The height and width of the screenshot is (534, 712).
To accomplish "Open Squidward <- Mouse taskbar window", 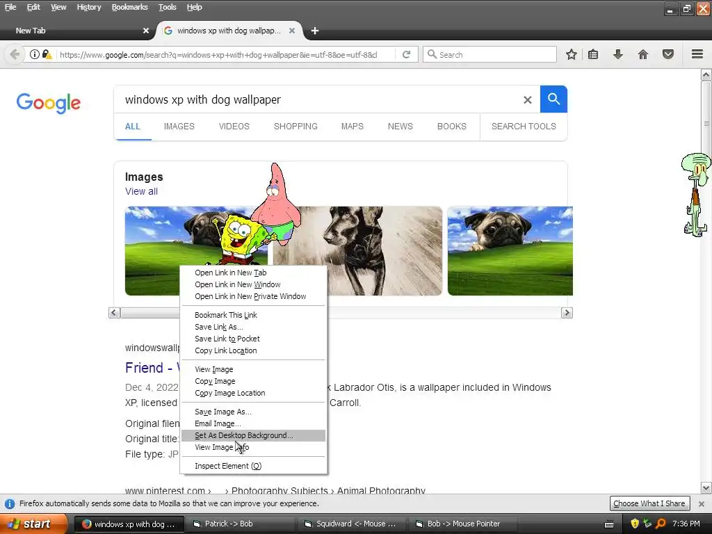I will (x=352, y=524).
